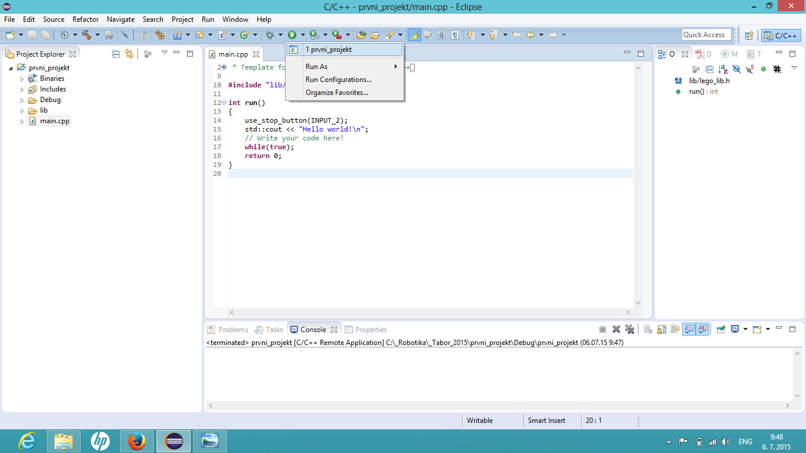Click the Pin Console icon
This screenshot has height=453, width=806.
(x=720, y=330)
